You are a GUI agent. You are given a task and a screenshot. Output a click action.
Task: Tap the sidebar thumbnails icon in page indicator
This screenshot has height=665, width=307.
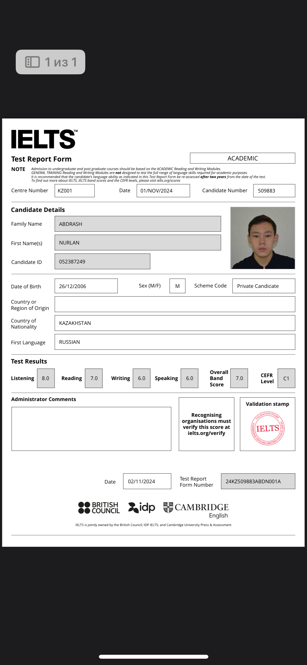coord(33,62)
